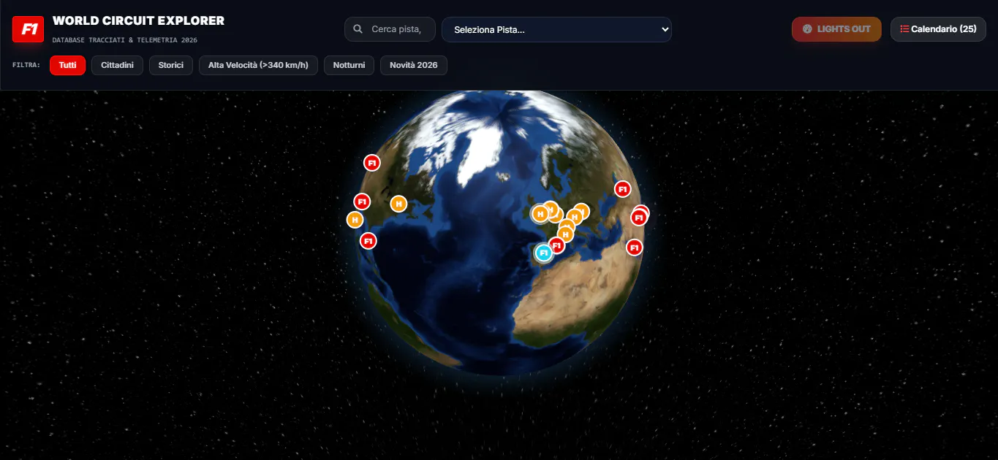Select the cyan F1 marker over Spain

[543, 253]
